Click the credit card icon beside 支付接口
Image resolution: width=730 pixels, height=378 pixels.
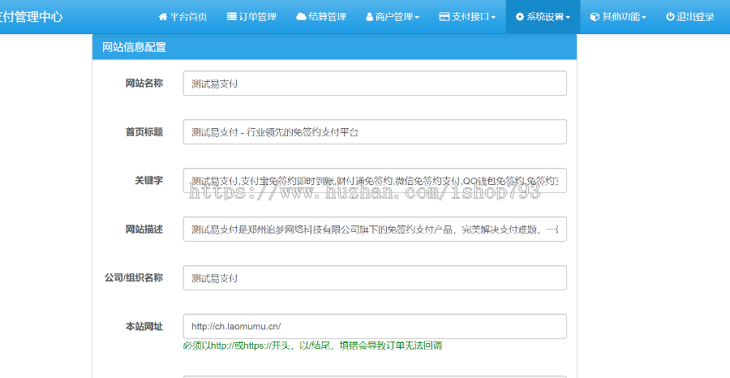tap(444, 17)
